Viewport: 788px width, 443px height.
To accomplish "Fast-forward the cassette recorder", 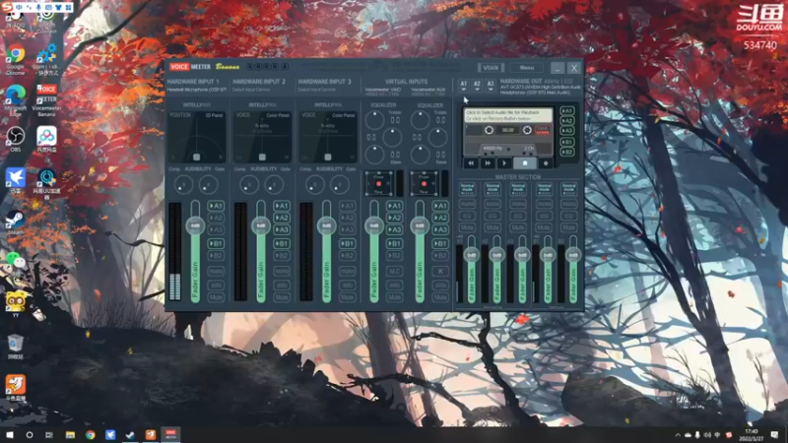I will coord(488,163).
